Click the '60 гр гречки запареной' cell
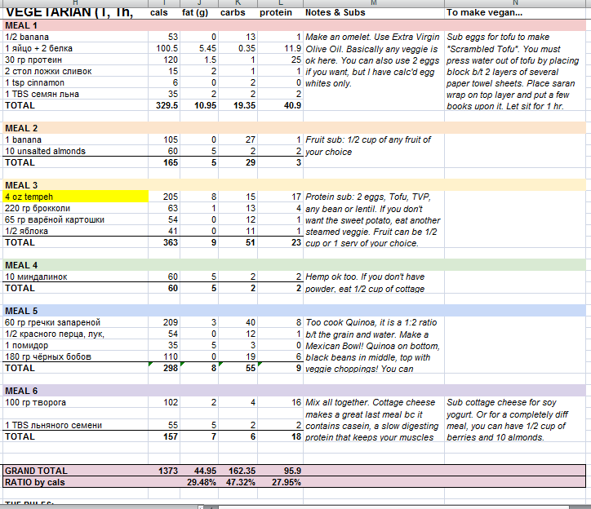591x509 pixels. pyautogui.click(x=75, y=322)
